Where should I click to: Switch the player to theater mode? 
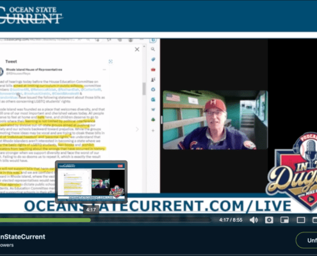click(x=301, y=220)
